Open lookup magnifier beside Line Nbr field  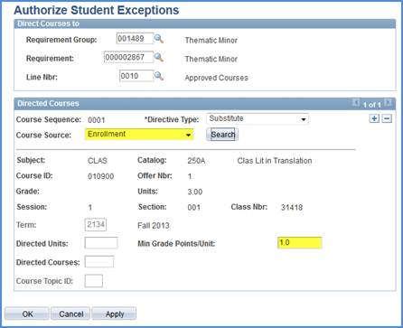[x=159, y=76]
